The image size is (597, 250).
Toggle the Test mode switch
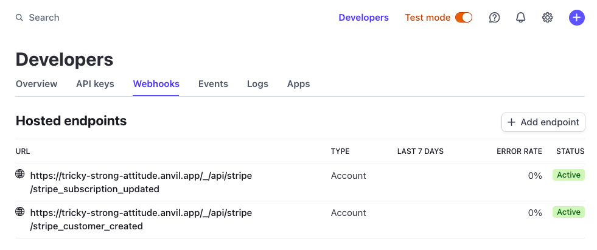click(464, 18)
